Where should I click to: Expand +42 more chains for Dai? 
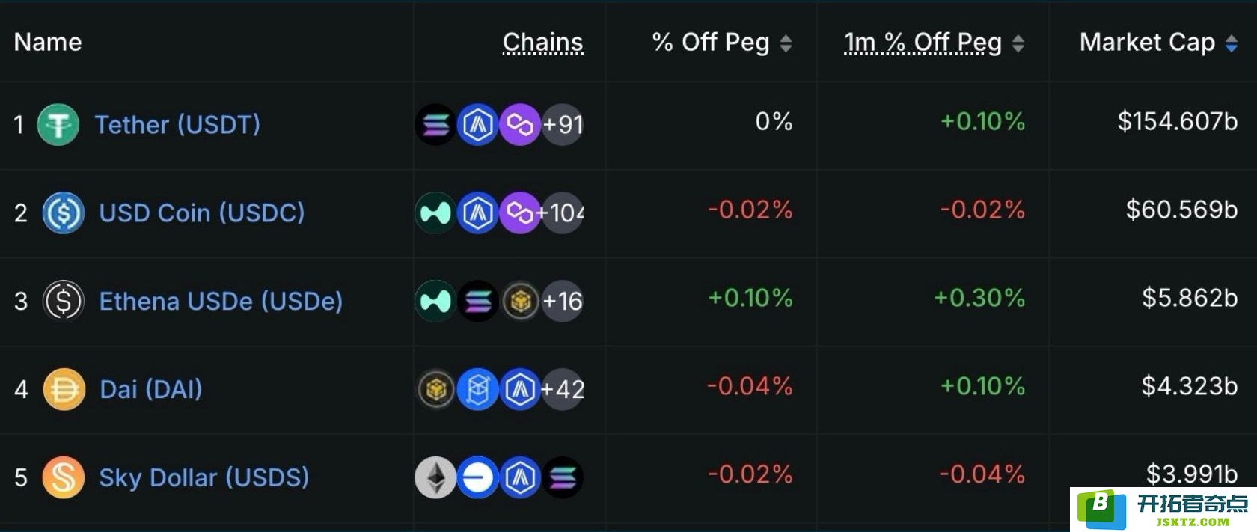pyautogui.click(x=563, y=389)
